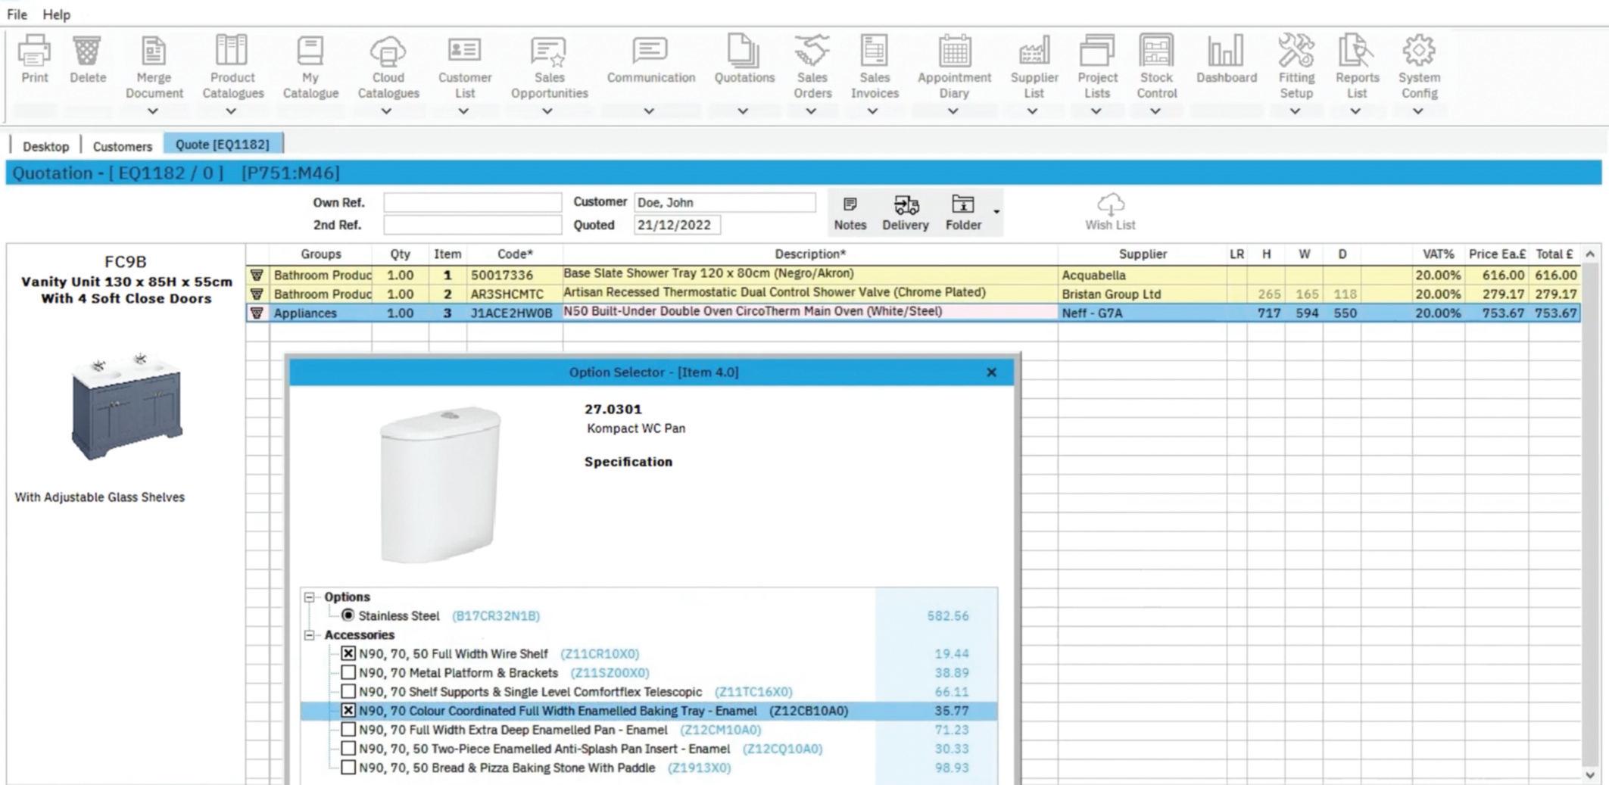
Task: Expand the Product Catalogues dropdown chevron
Action: click(x=232, y=111)
